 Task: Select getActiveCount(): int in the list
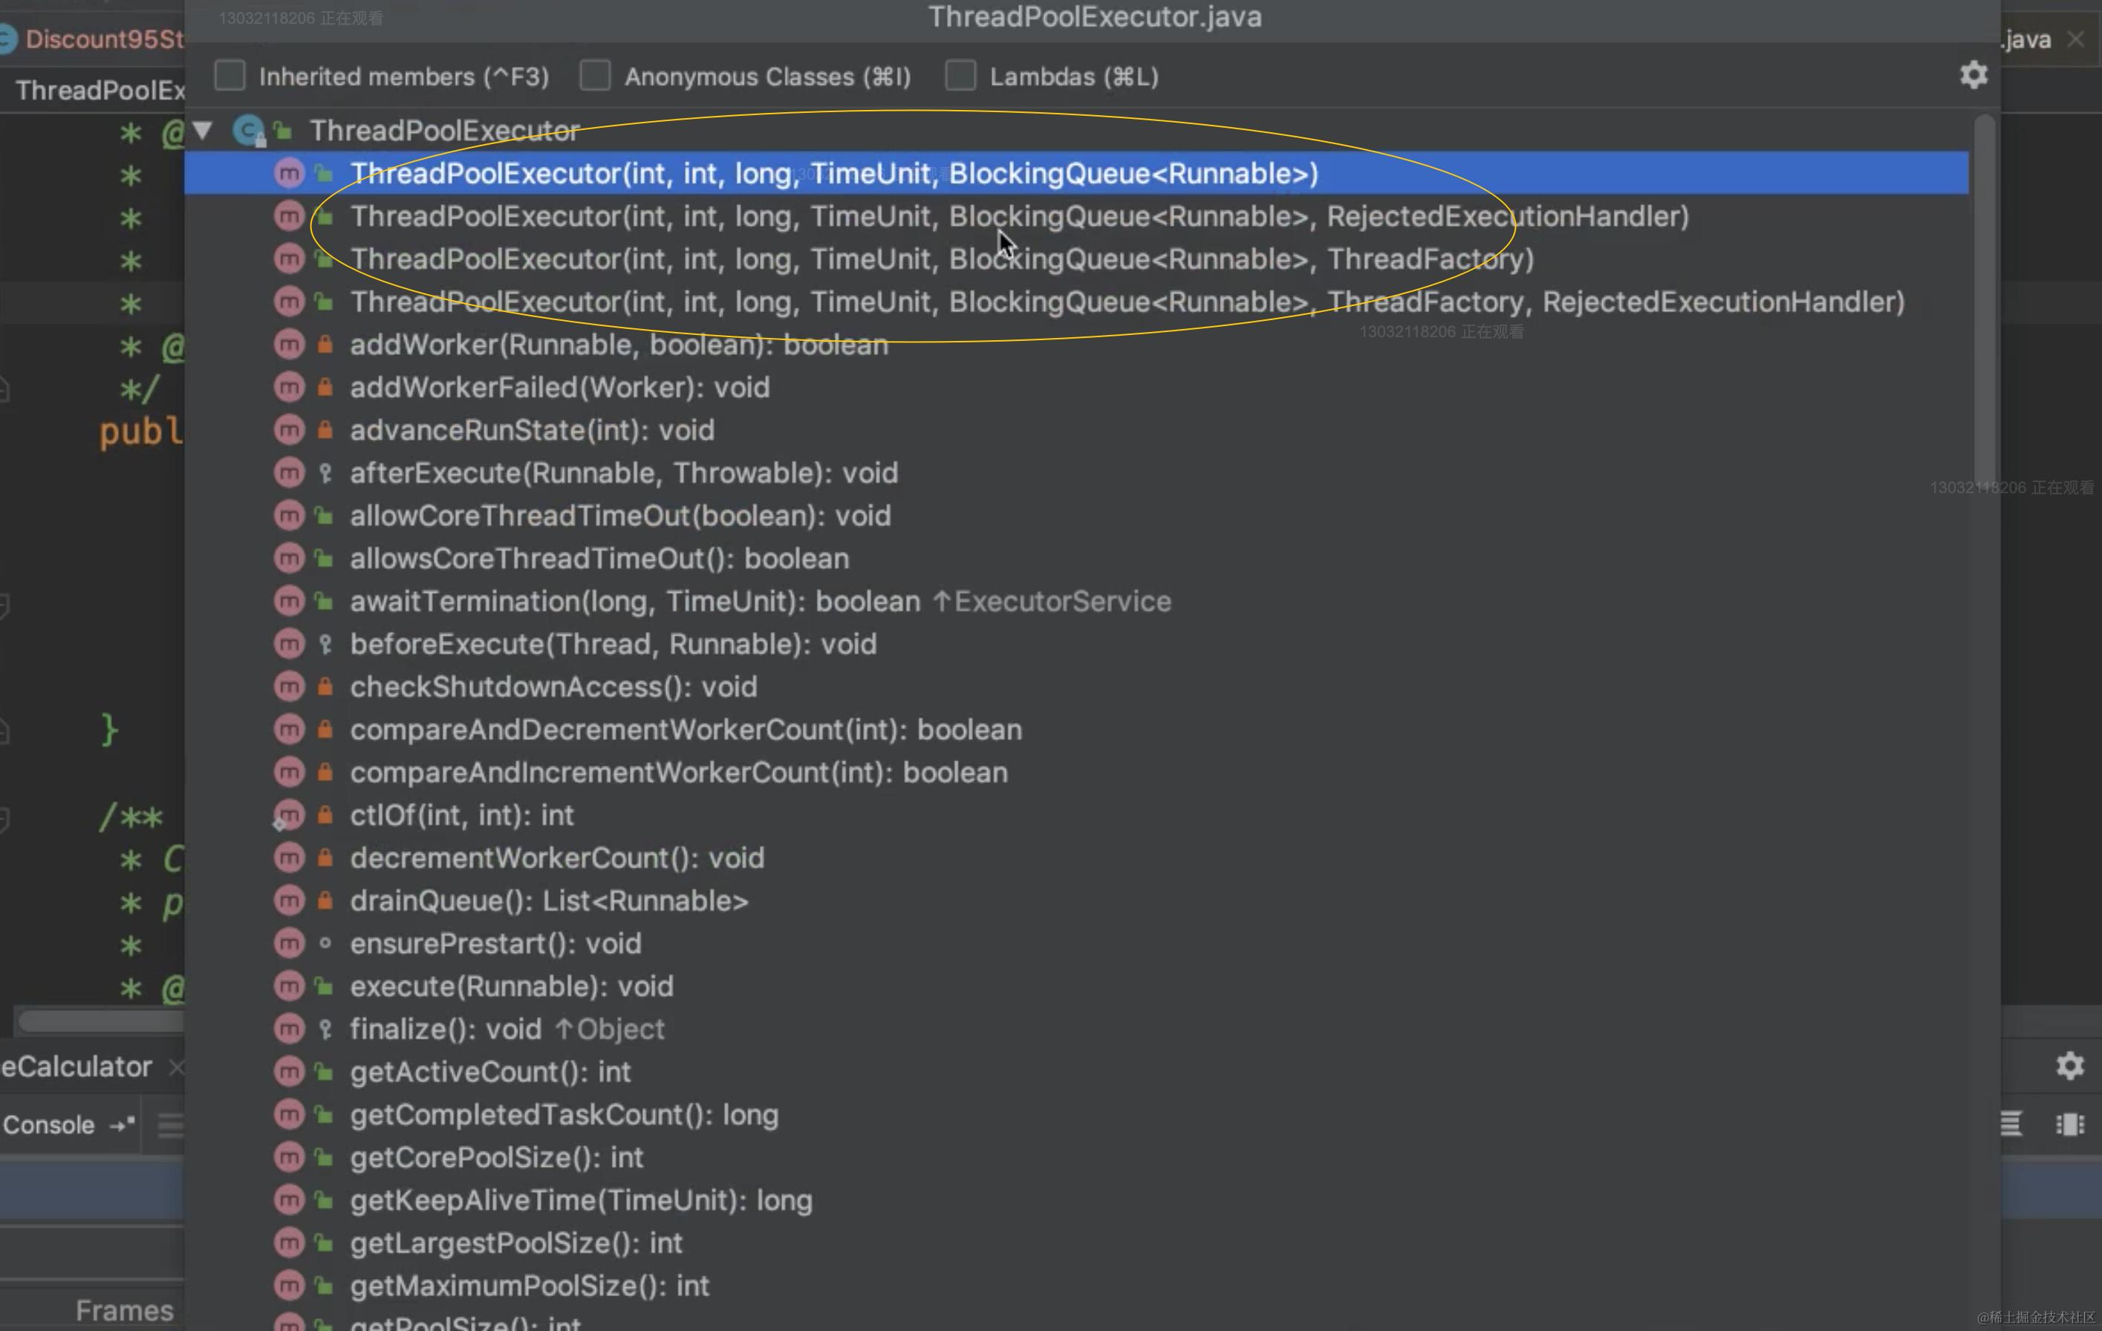[x=489, y=1072]
